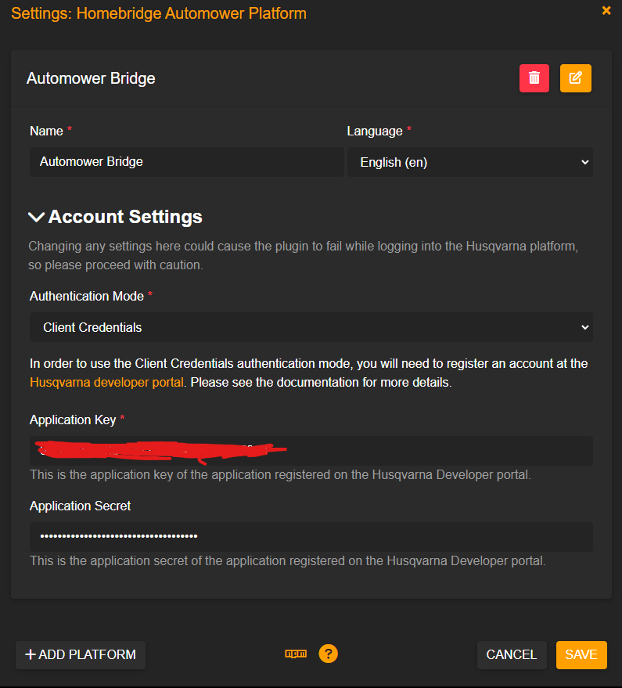Open plugin help via the question mark icon

point(328,654)
